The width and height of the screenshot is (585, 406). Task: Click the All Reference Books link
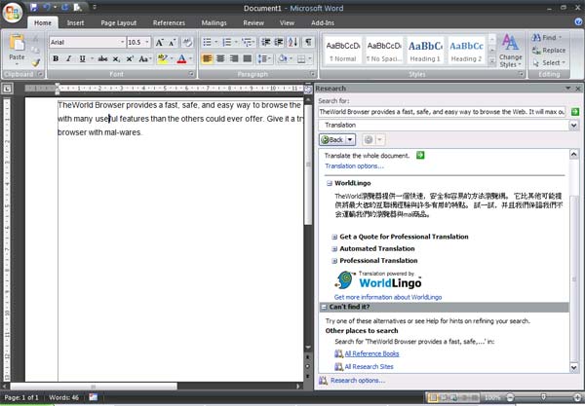click(x=371, y=353)
